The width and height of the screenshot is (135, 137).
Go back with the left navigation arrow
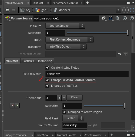coord(8,10)
